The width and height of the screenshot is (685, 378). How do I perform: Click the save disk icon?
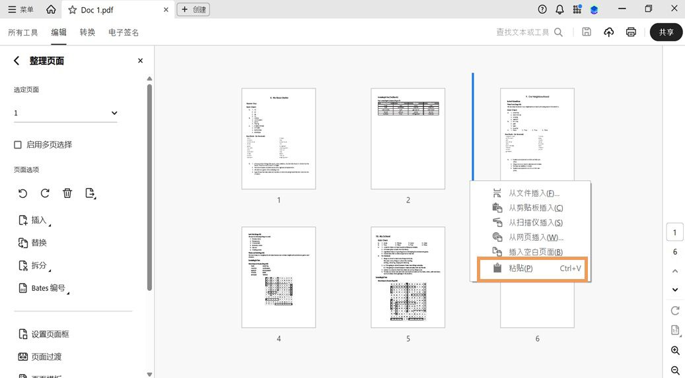587,32
